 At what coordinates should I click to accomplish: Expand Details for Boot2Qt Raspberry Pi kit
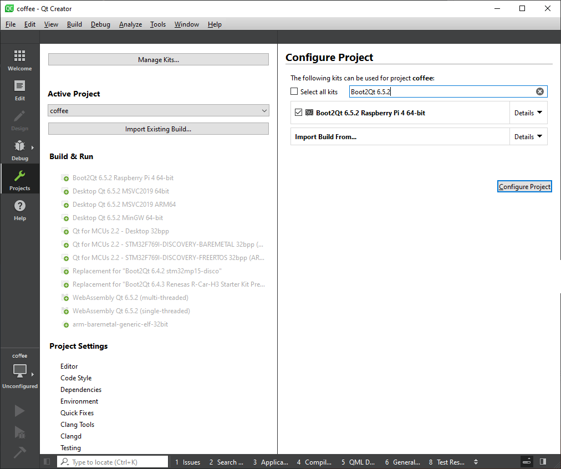point(528,113)
